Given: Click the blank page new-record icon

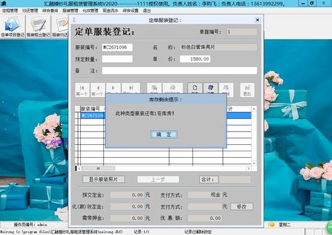Looking at the screenshot, I should click(195, 88).
